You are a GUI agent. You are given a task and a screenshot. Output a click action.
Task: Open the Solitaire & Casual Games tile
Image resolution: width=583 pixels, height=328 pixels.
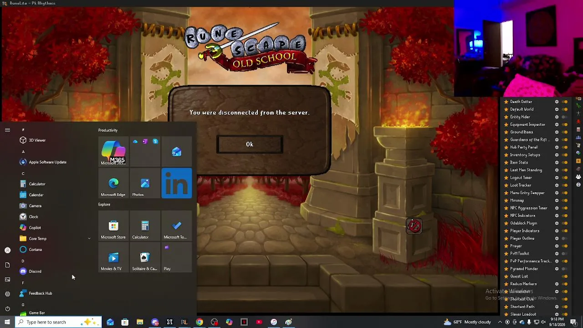[x=145, y=258]
